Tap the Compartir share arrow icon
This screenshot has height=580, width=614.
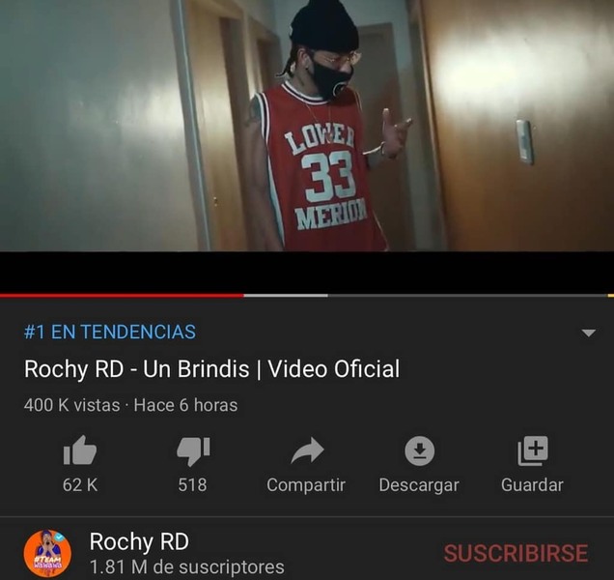click(307, 450)
